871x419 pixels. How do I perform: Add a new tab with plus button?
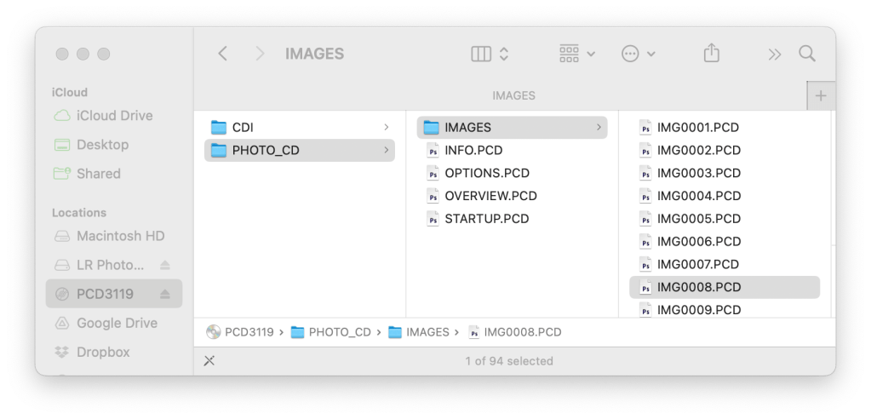[820, 96]
